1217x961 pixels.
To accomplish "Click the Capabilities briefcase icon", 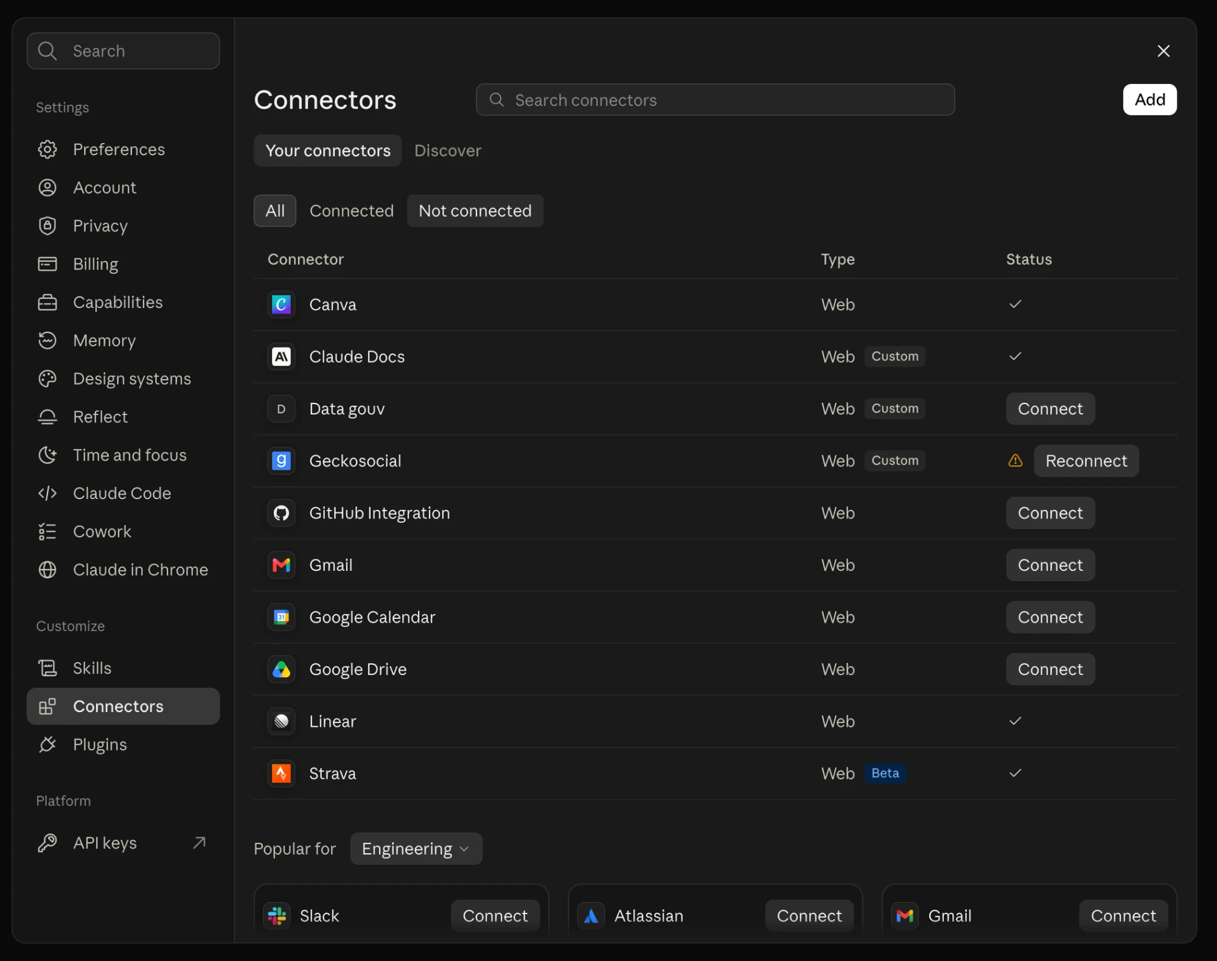I will (47, 302).
